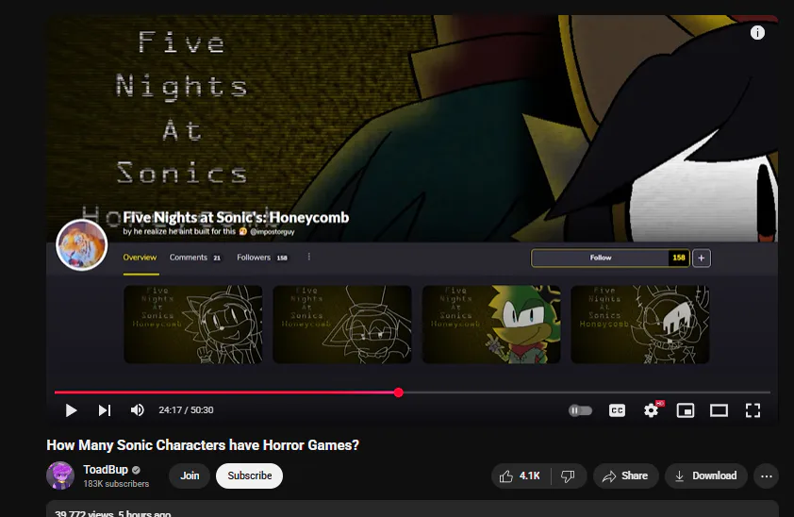
Task: Expand the video description box
Action: [412, 509]
